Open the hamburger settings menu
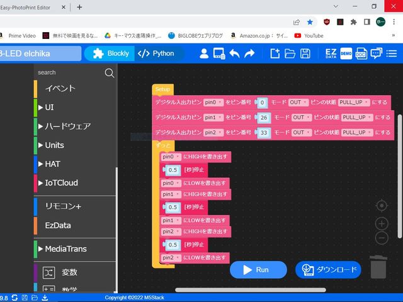The width and height of the screenshot is (403, 302). [x=392, y=53]
